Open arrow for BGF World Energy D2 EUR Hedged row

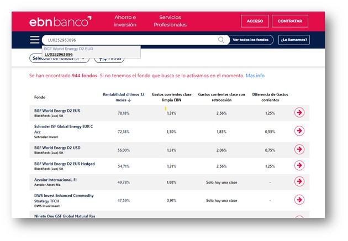[x=299, y=165]
